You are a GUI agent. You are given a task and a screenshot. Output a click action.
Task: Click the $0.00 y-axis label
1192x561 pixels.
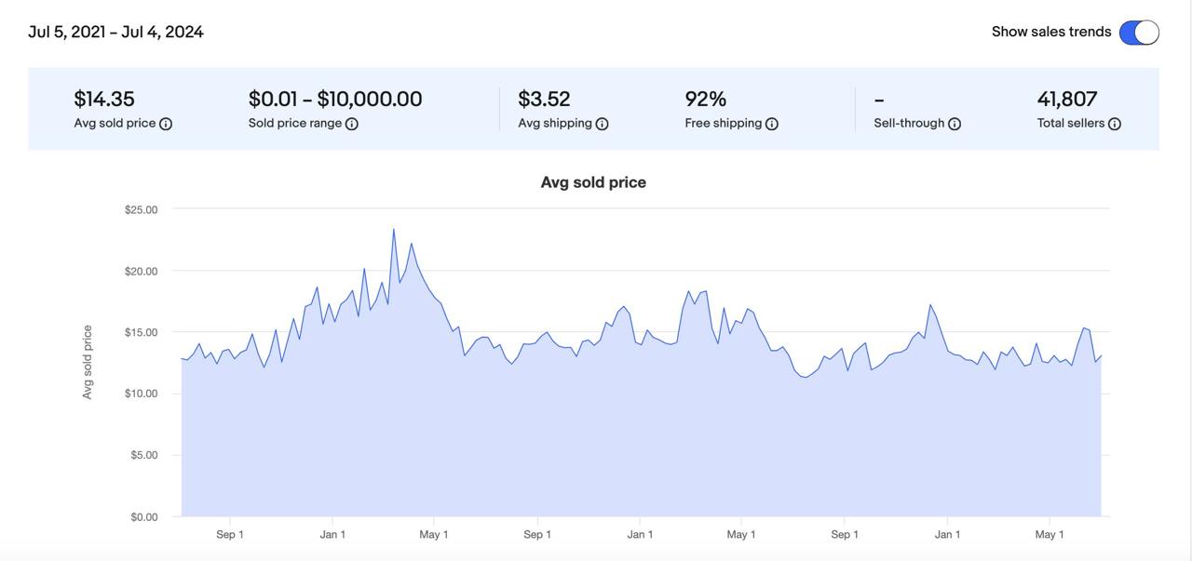point(143,517)
